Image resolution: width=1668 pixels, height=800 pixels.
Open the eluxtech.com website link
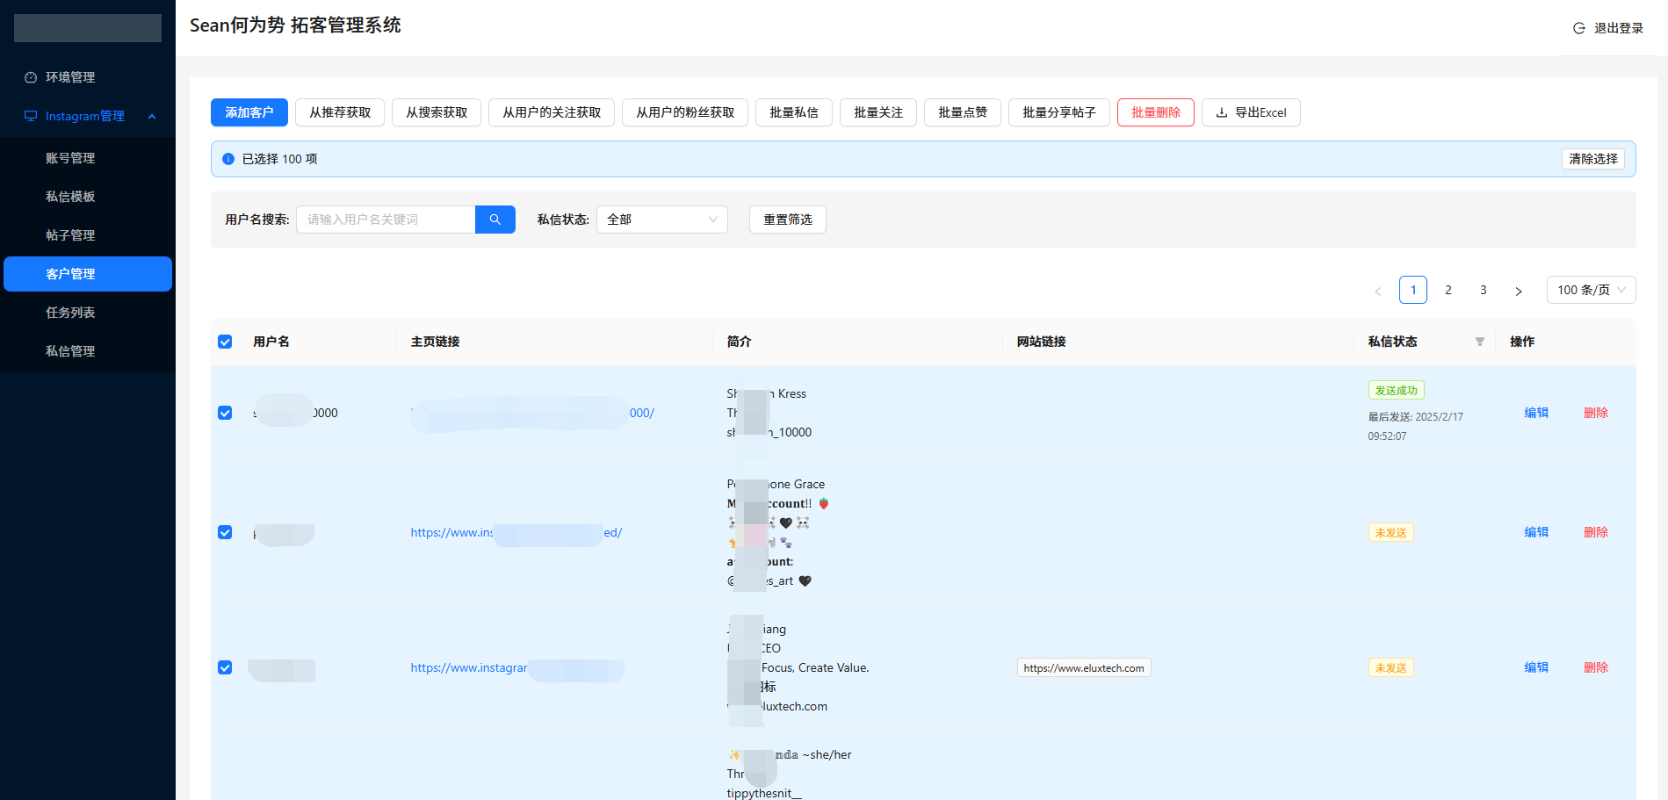click(1083, 668)
